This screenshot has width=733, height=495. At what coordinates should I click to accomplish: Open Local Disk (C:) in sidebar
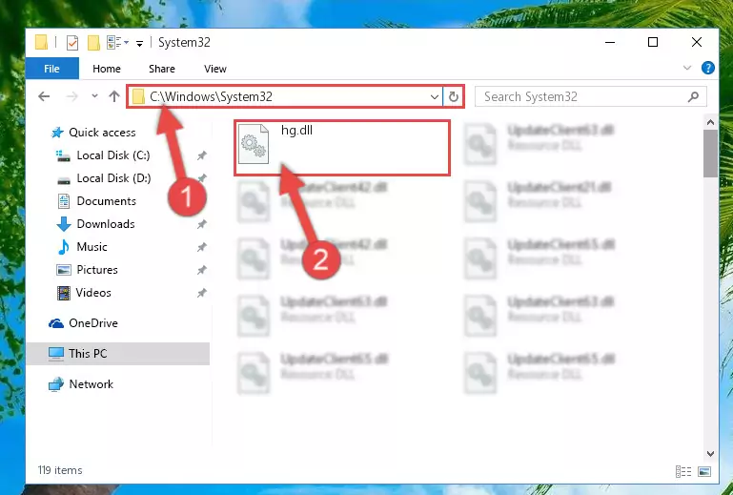coord(113,155)
